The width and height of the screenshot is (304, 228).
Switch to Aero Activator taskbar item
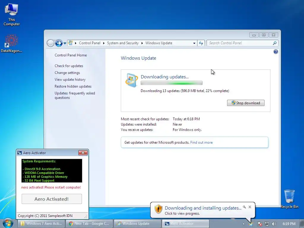pyautogui.click(x=186, y=224)
